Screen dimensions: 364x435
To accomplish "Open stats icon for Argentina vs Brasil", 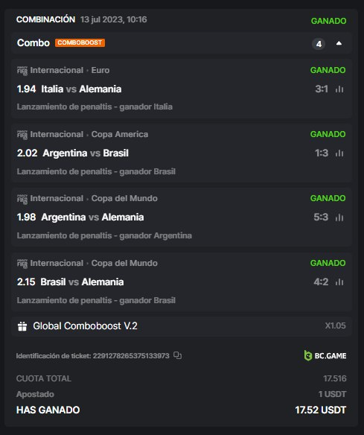I will tap(339, 153).
